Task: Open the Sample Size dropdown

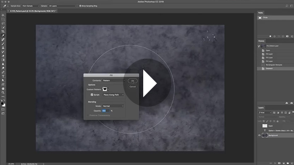Action: pos(31,6)
